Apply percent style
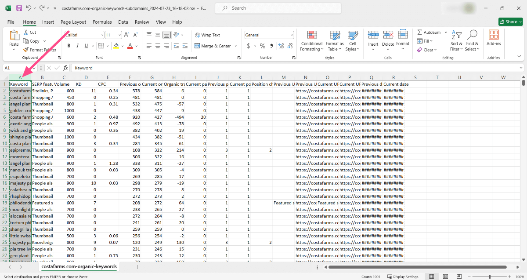Image resolution: width=527 pixels, height=280 pixels. (x=263, y=46)
